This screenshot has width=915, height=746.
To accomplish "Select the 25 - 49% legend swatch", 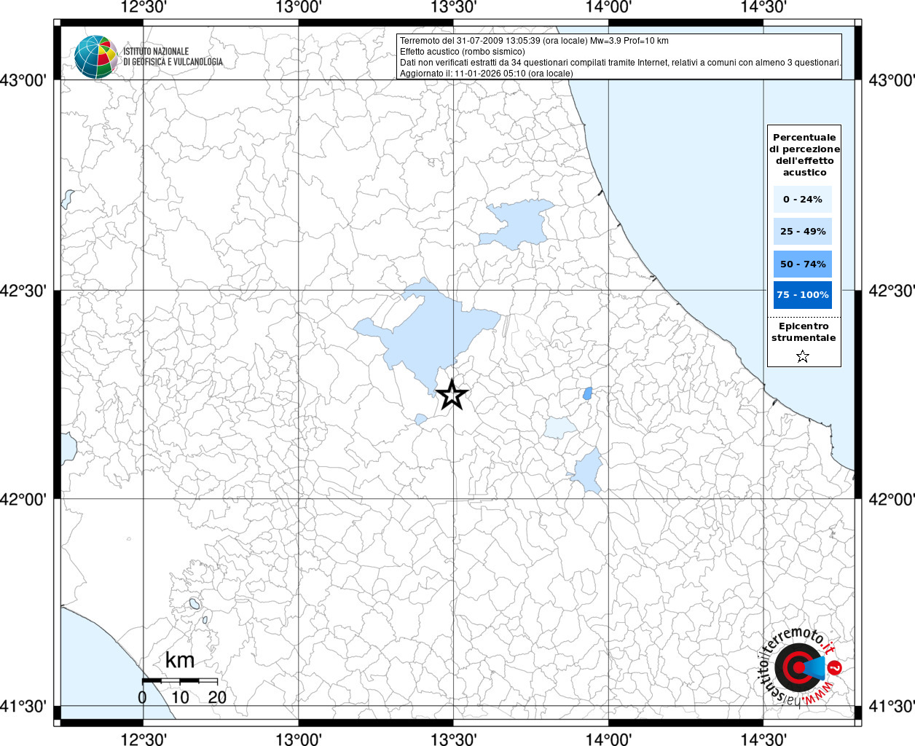I will [803, 231].
